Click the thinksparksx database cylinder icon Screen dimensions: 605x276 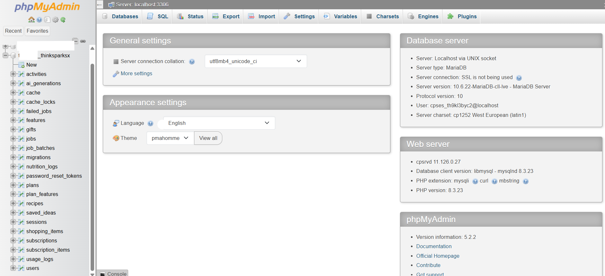point(13,56)
